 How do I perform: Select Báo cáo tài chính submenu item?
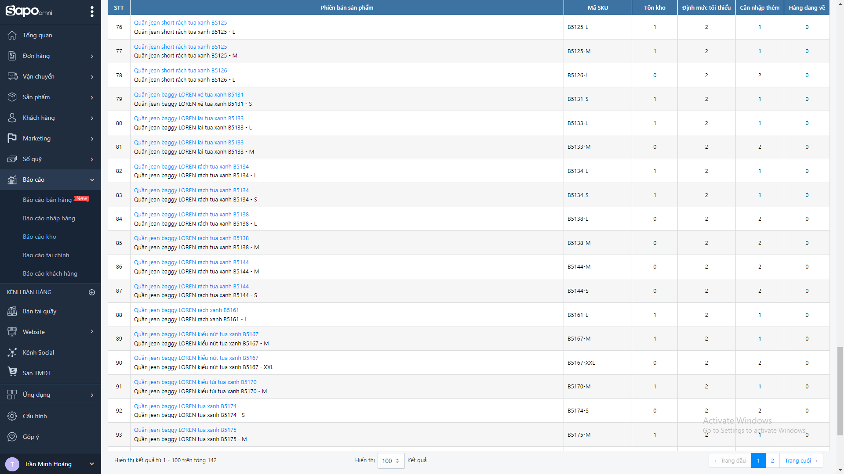(46, 255)
